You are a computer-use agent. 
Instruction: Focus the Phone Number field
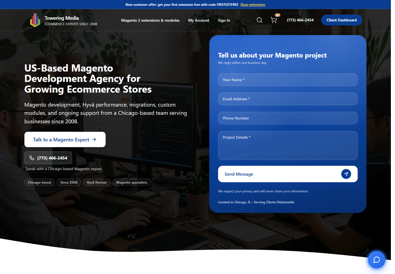288,118
